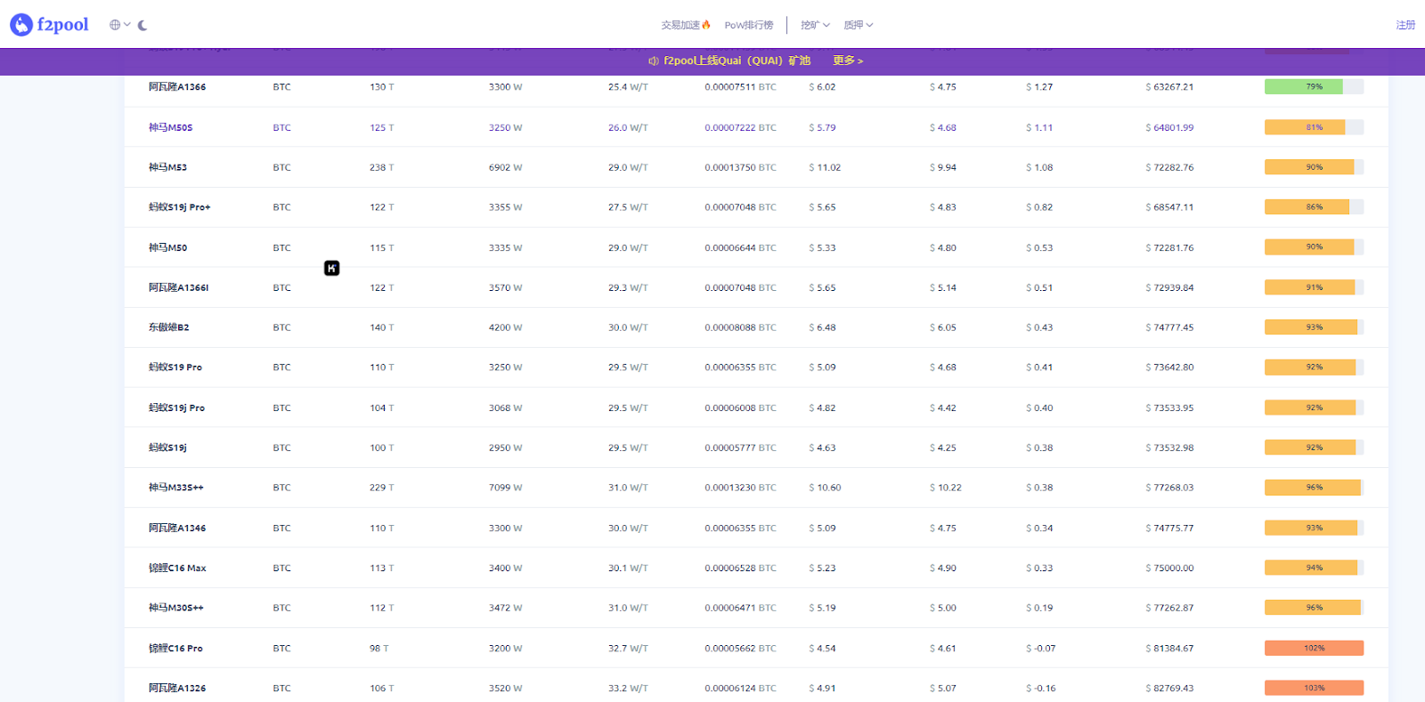Screen dimensions: 1425x702
Task: Click 更多 > in the purple banner
Action: tap(848, 61)
